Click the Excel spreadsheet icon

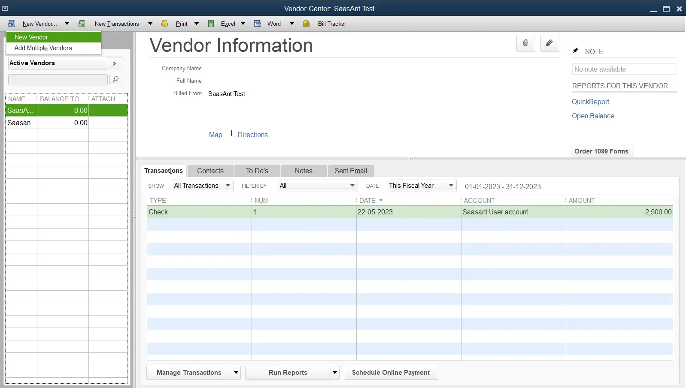click(x=211, y=24)
